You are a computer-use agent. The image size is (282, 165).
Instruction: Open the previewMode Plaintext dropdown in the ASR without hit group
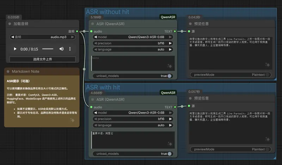pos(231,75)
